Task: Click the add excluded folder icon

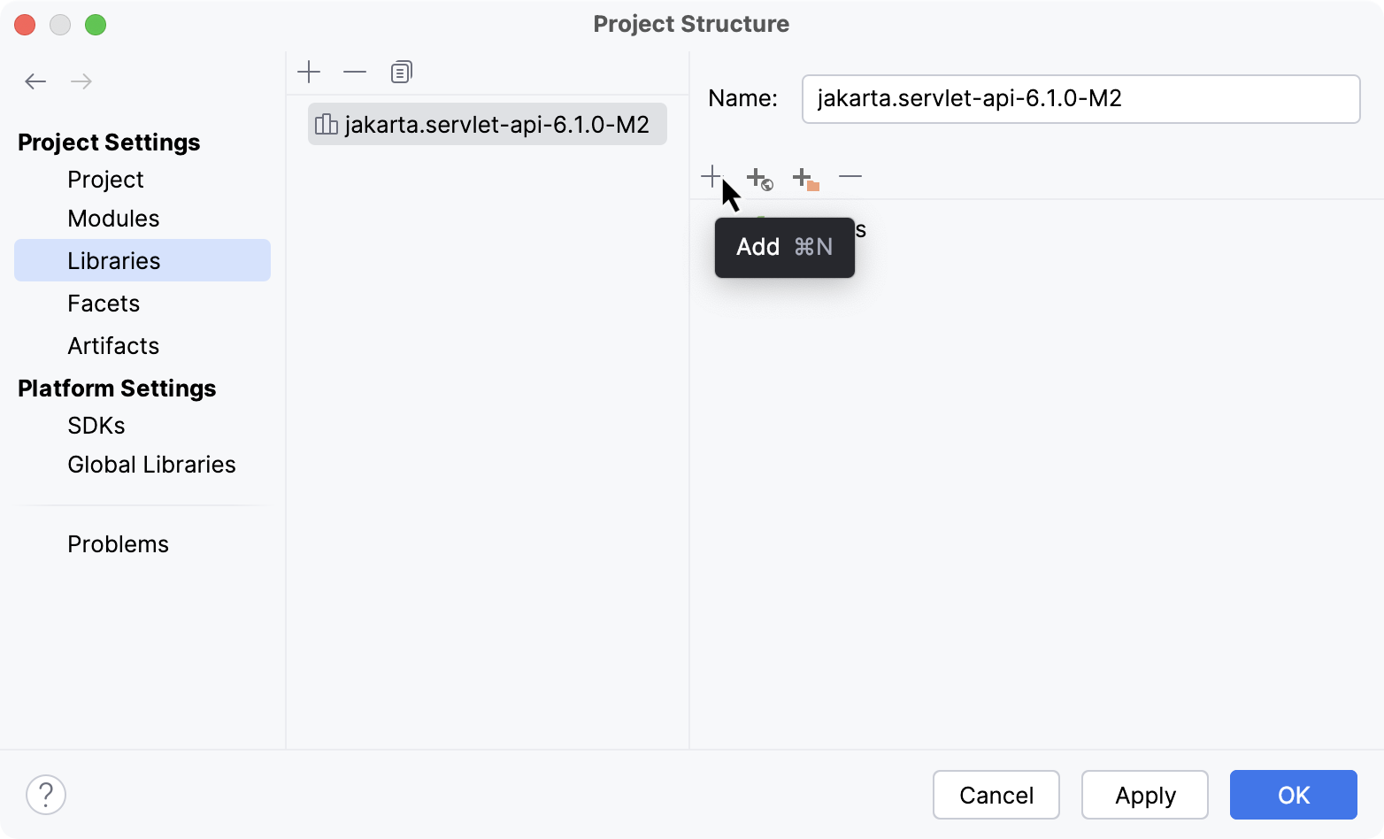Action: pos(805,179)
